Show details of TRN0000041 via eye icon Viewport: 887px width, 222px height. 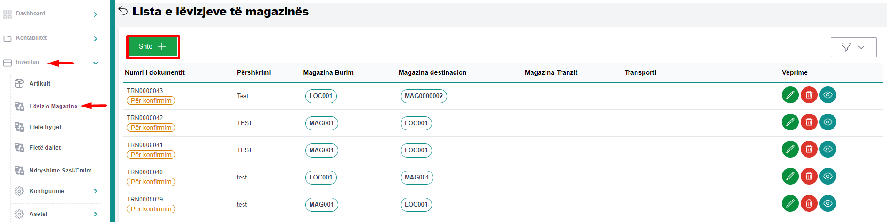[x=827, y=150]
